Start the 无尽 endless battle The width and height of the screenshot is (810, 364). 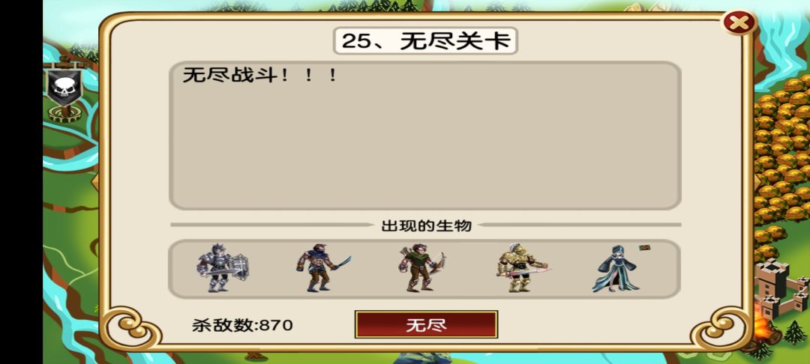(426, 324)
